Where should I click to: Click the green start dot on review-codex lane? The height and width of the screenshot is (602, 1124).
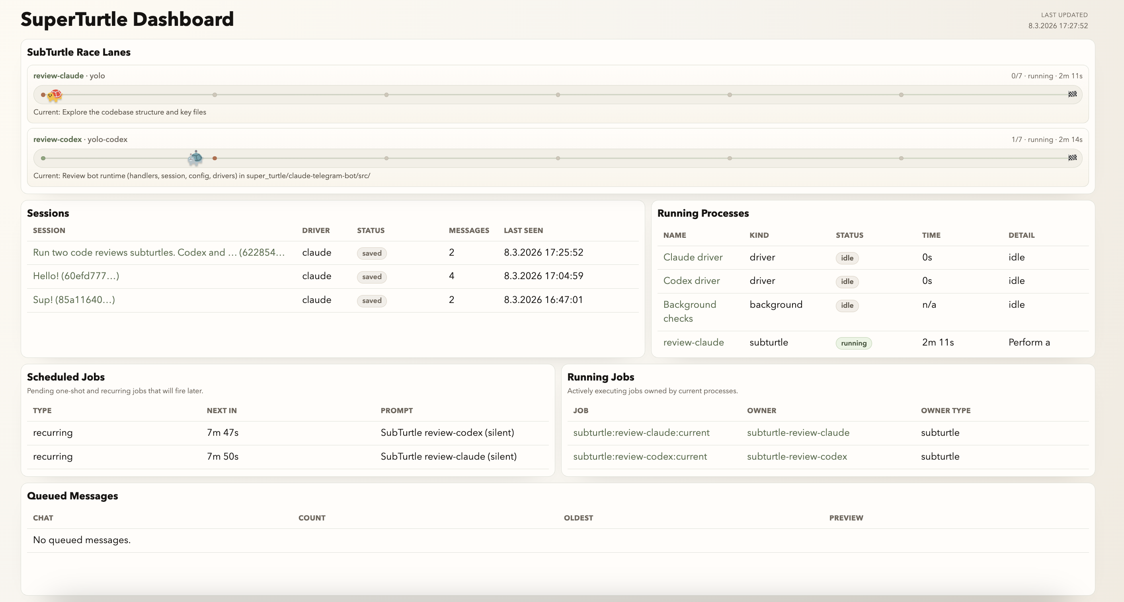point(43,158)
